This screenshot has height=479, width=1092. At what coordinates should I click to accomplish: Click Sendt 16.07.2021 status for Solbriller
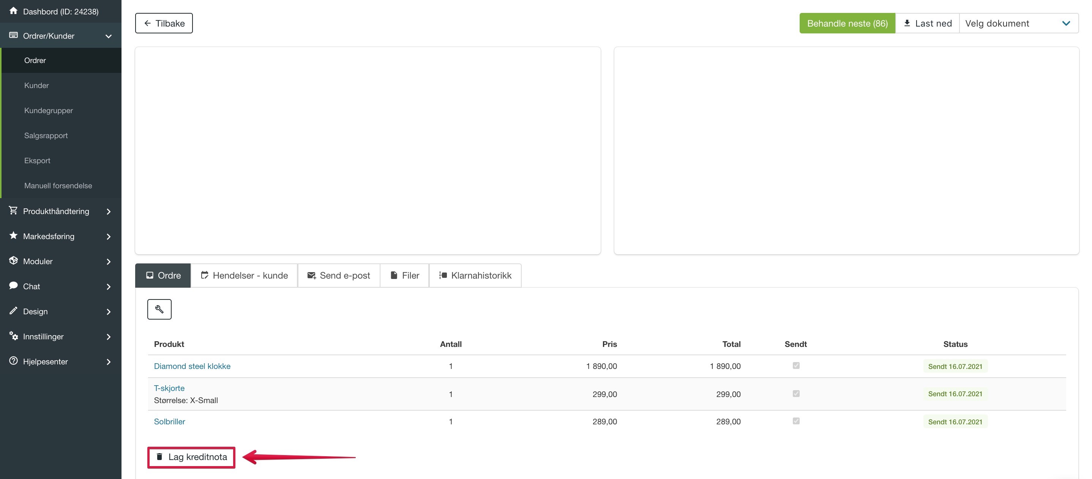955,422
